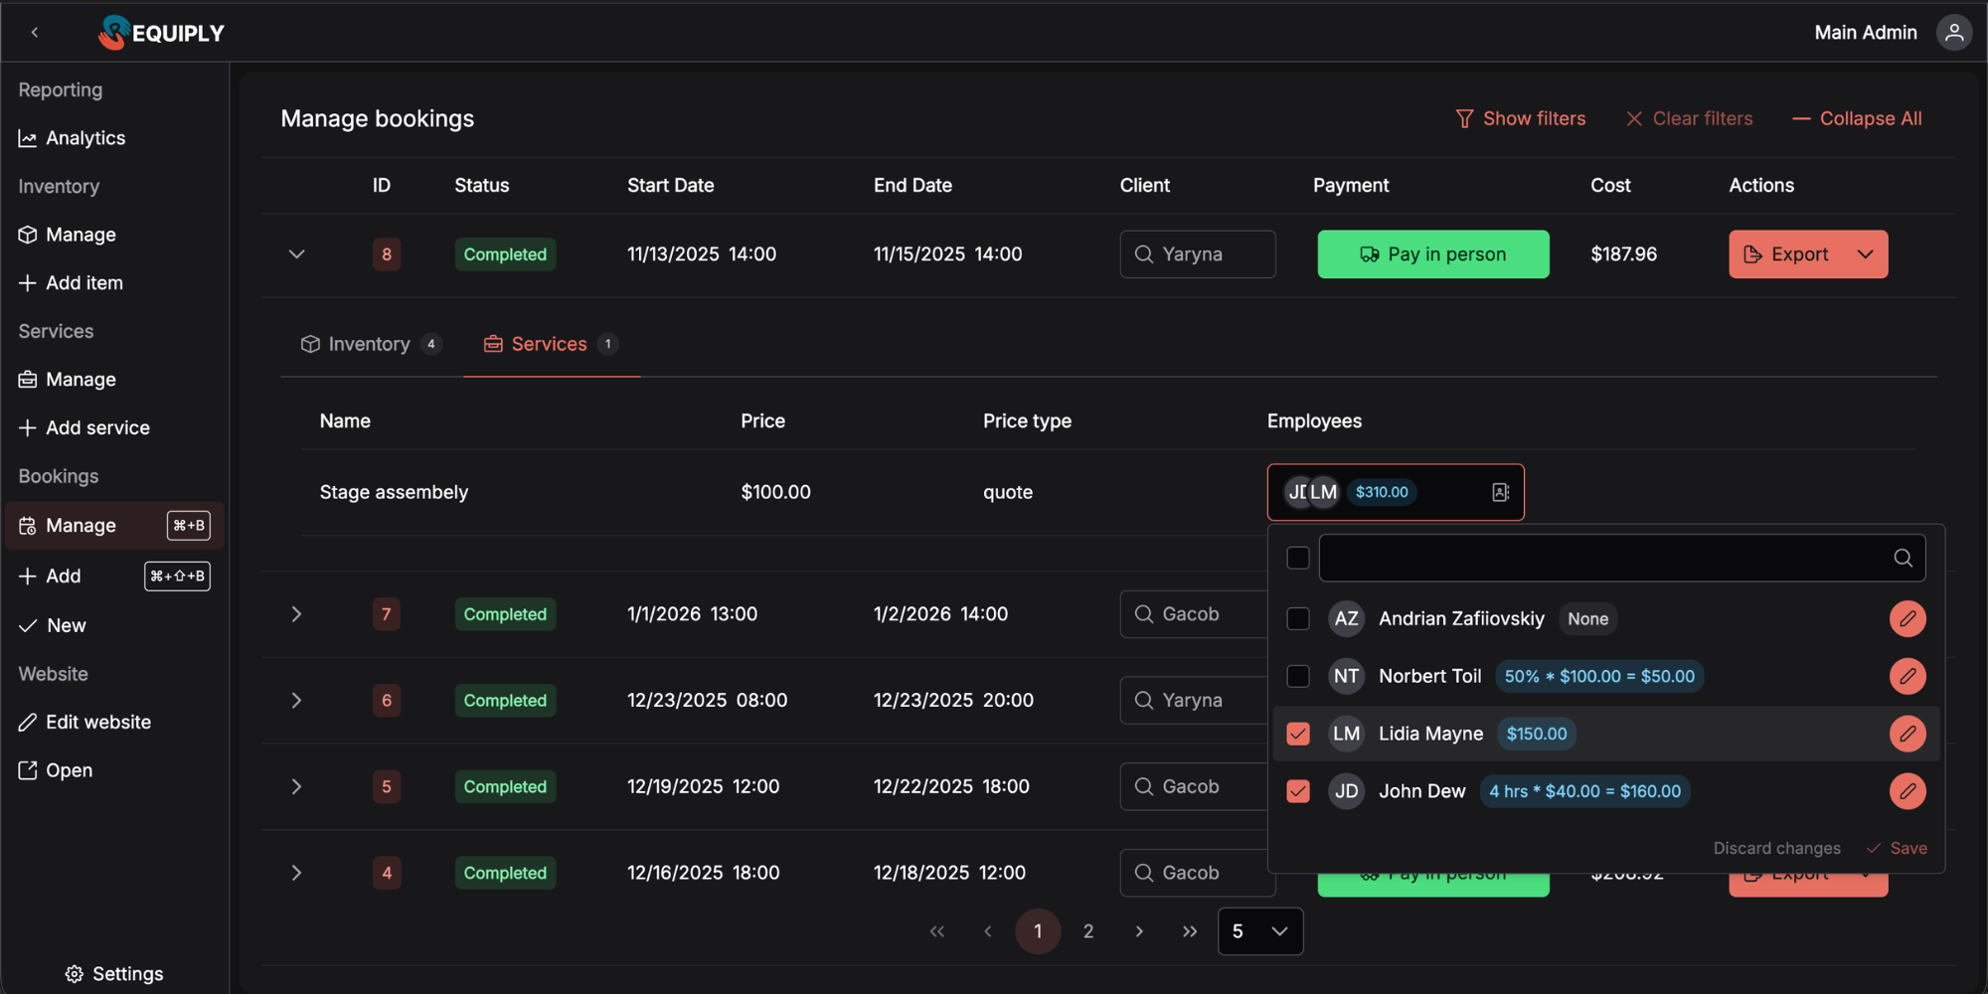The image size is (1988, 994).
Task: Go to page 2 of bookings
Action: click(1088, 931)
